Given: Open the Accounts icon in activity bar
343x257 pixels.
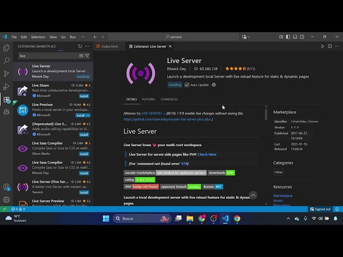Looking at the screenshot, I should pyautogui.click(x=6, y=187).
